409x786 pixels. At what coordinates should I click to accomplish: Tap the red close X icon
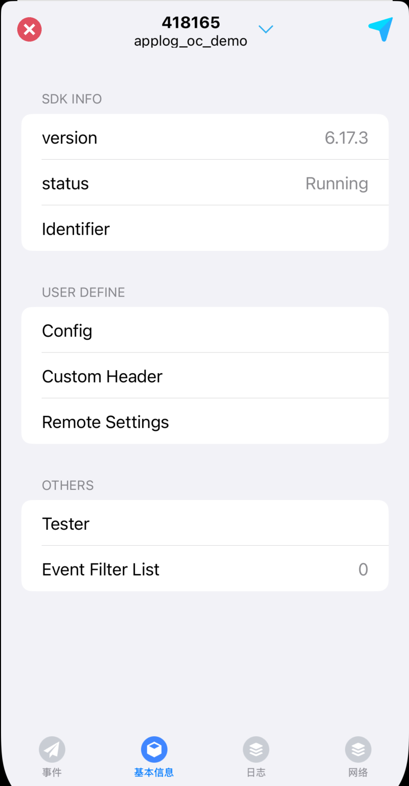[x=29, y=29]
